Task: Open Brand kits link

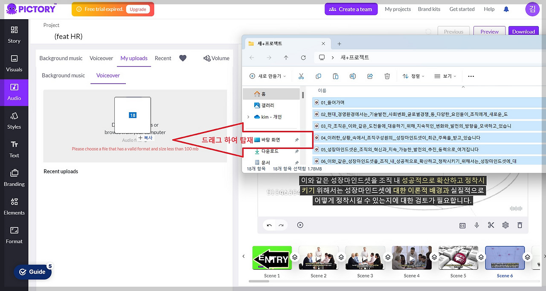Action: pyautogui.click(x=430, y=9)
